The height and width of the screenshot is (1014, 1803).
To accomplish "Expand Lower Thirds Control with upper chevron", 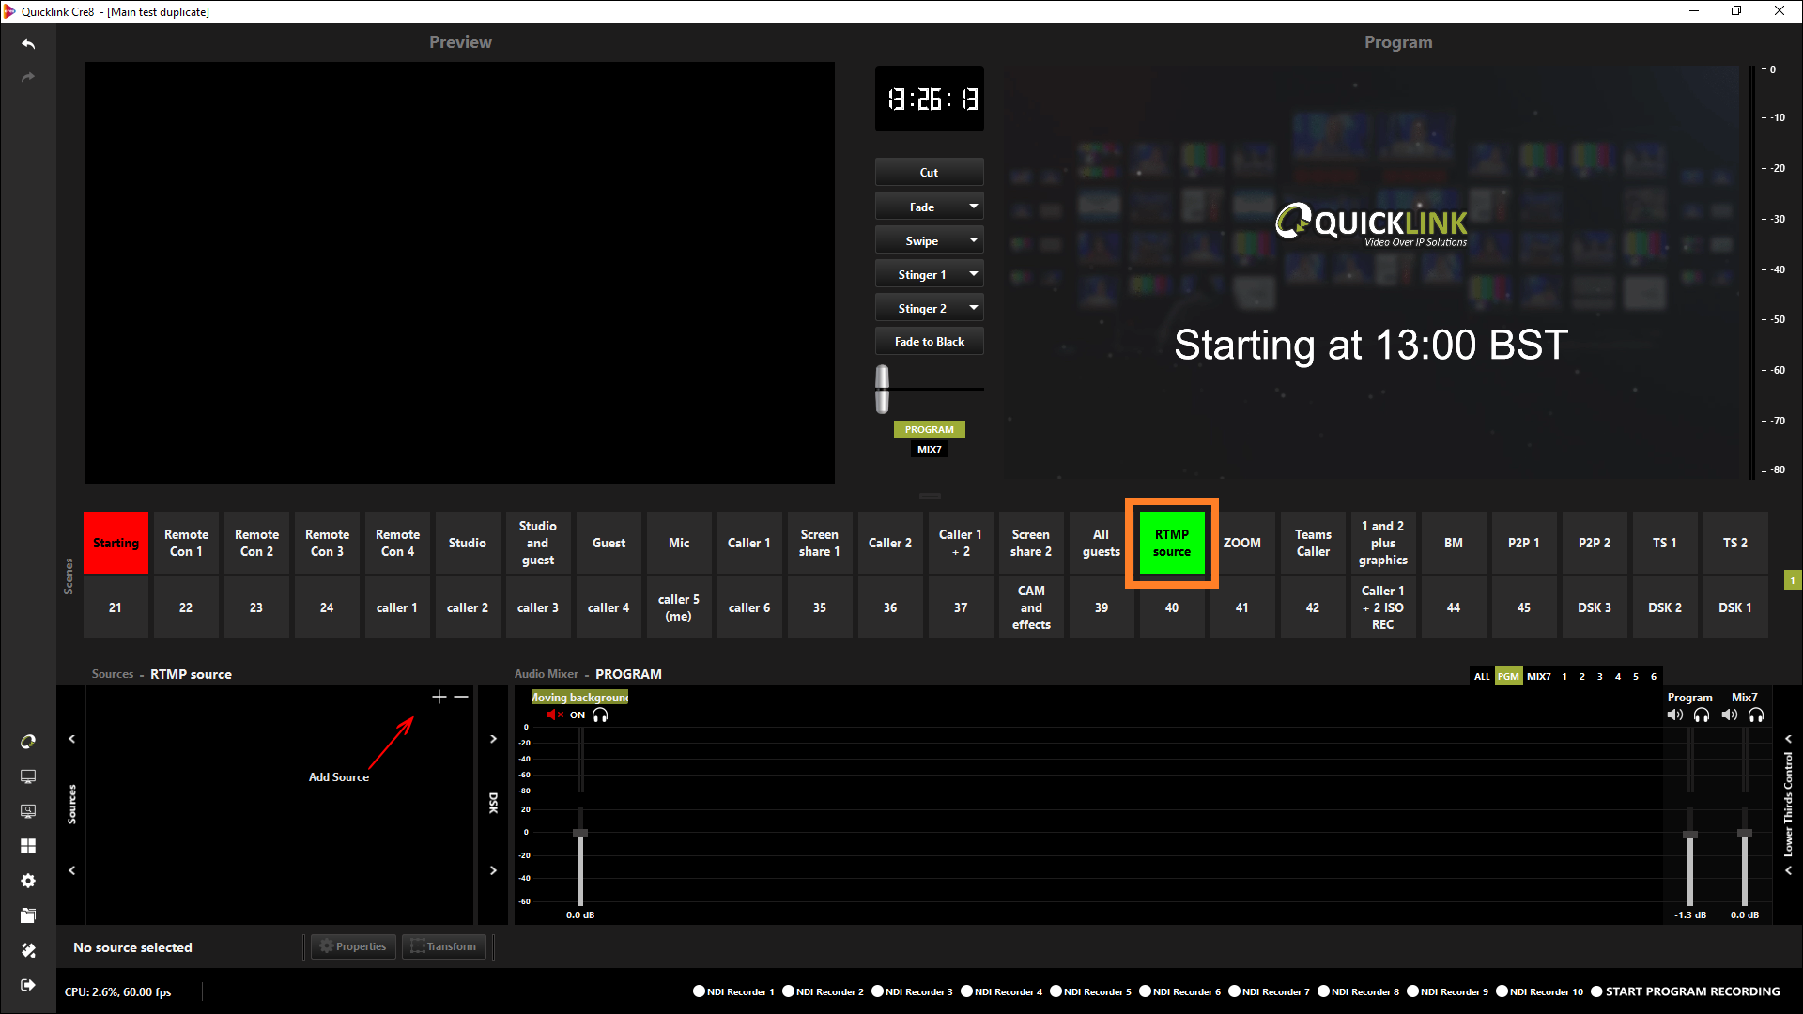I will point(1789,739).
